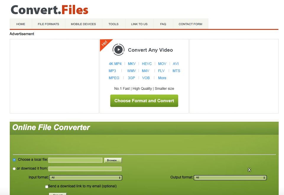This screenshot has height=195, width=284.
Task: Click the 3GP format link
Action: pos(131,78)
